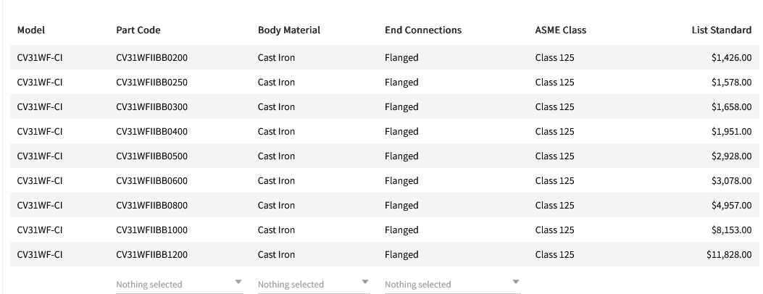Viewport: 763px width, 294px height.
Task: Click the $1,426.00 list price
Action: click(731, 58)
